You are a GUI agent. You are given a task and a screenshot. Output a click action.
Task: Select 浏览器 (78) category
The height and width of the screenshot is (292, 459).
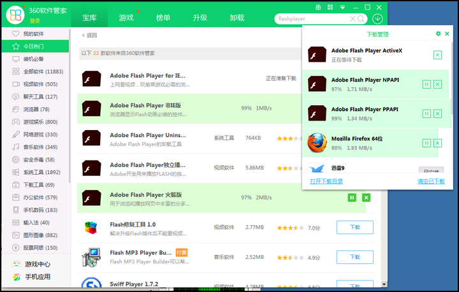point(36,109)
